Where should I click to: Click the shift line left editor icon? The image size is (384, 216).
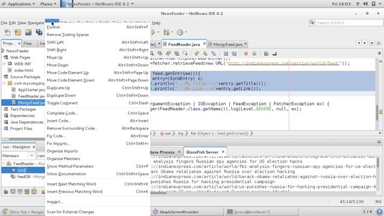[x=226, y=53]
